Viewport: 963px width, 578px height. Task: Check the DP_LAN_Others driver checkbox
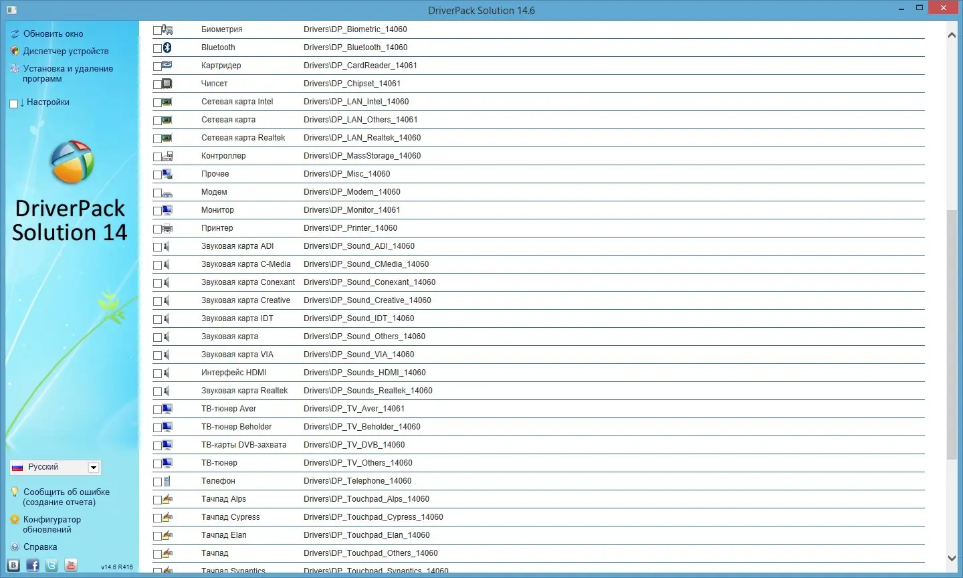pos(157,120)
